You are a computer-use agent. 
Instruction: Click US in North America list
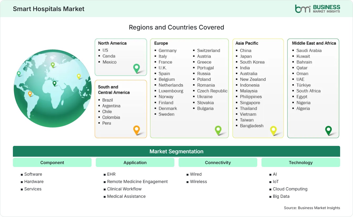pos(105,50)
